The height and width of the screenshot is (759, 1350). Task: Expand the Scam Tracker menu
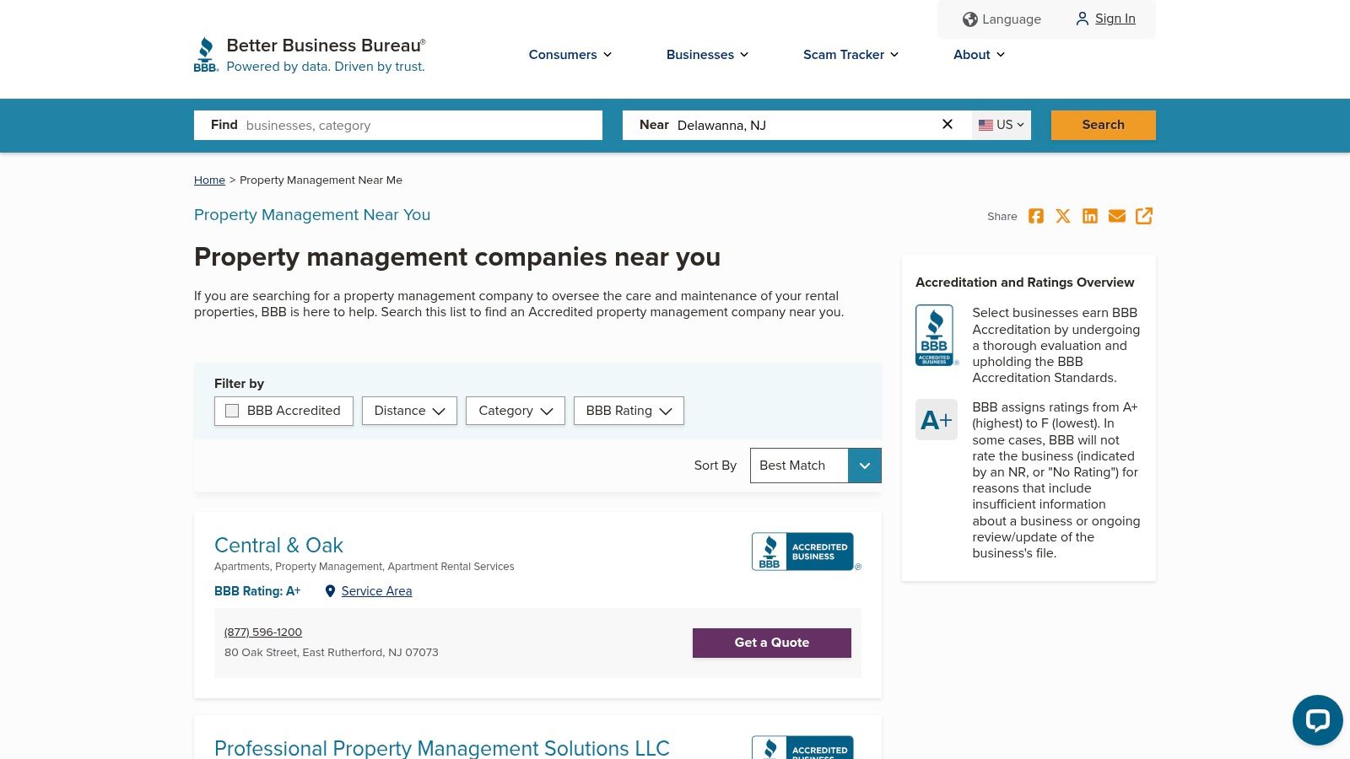click(851, 55)
